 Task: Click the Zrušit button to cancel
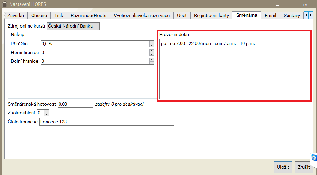click(304, 167)
